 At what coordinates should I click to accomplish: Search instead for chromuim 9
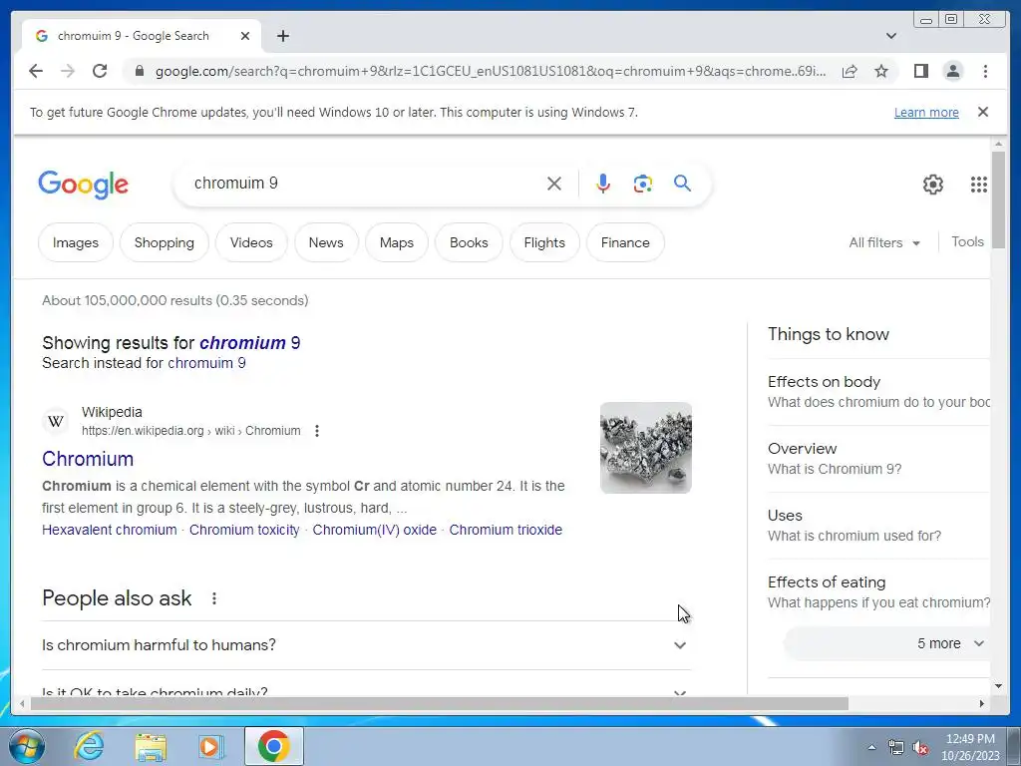click(x=206, y=363)
